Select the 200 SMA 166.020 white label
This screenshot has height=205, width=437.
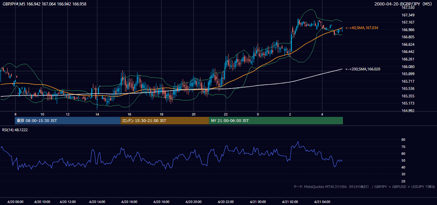point(363,69)
